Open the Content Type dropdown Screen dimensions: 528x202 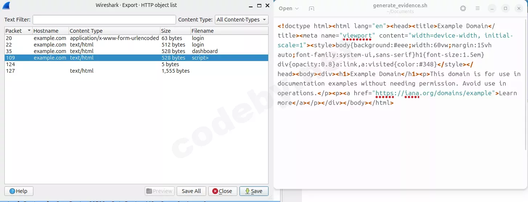click(x=241, y=20)
